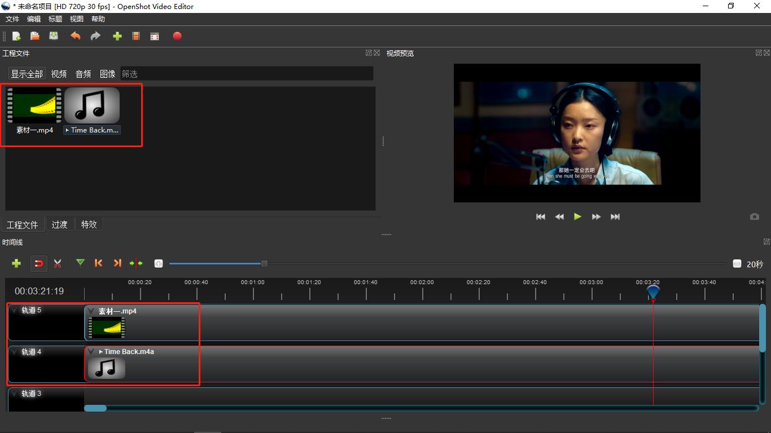The width and height of the screenshot is (771, 433).
Task: Toggle fullscreen from the main toolbar
Action: coord(155,36)
